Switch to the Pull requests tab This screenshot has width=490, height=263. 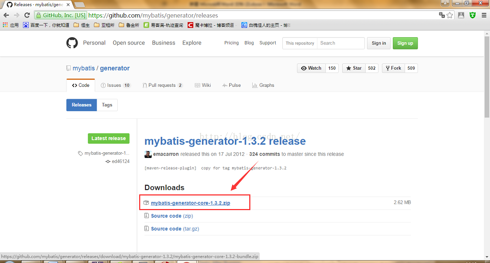pyautogui.click(x=163, y=85)
